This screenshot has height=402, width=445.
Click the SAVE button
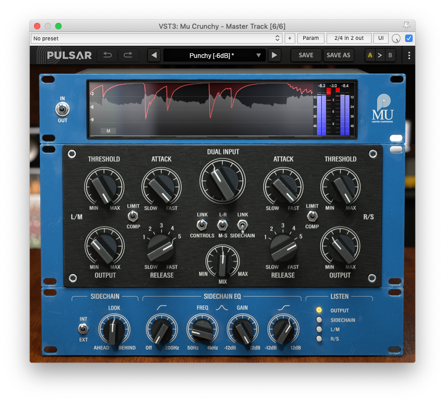[x=306, y=55]
